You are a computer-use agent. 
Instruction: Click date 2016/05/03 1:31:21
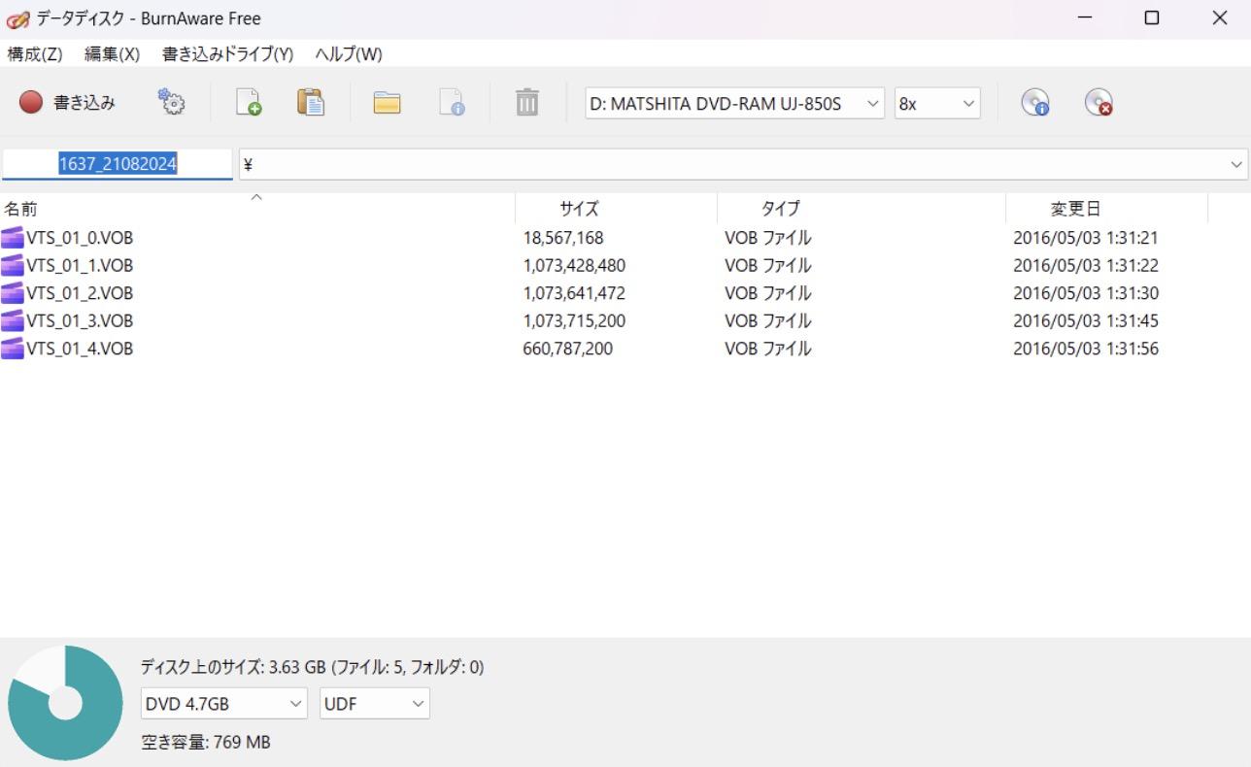[x=1086, y=238]
